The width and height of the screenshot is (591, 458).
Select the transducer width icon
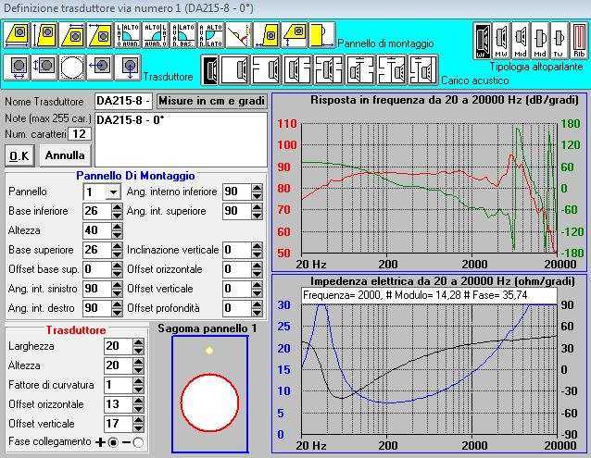click(x=17, y=68)
